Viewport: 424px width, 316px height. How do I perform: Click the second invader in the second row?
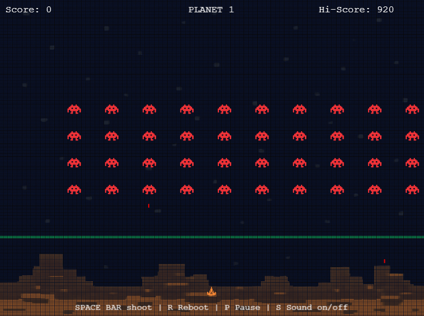pyautogui.click(x=112, y=136)
